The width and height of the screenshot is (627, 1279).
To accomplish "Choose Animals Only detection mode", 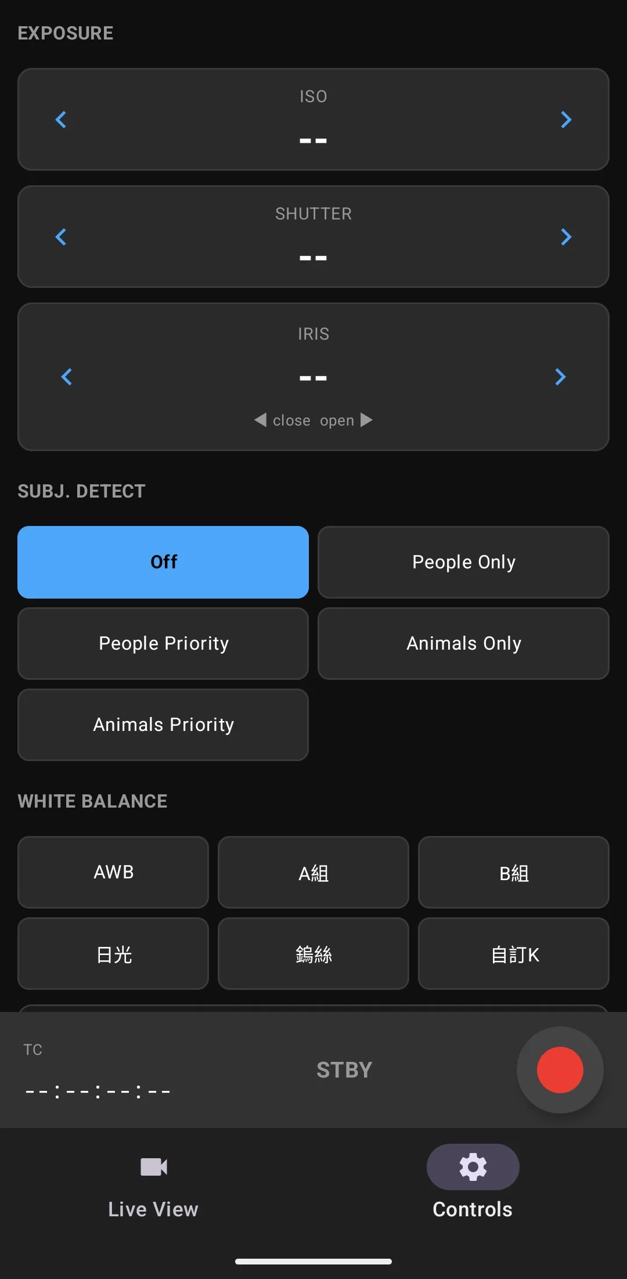I will pos(463,643).
